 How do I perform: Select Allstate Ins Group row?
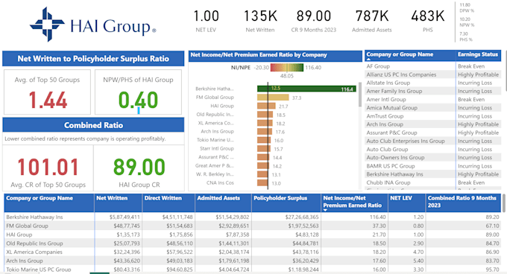point(433,83)
